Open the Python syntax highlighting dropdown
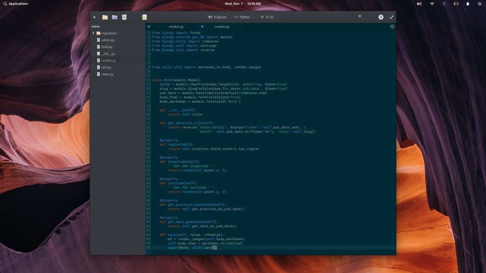Screen dimensions: 486x273 (x=242, y=17)
